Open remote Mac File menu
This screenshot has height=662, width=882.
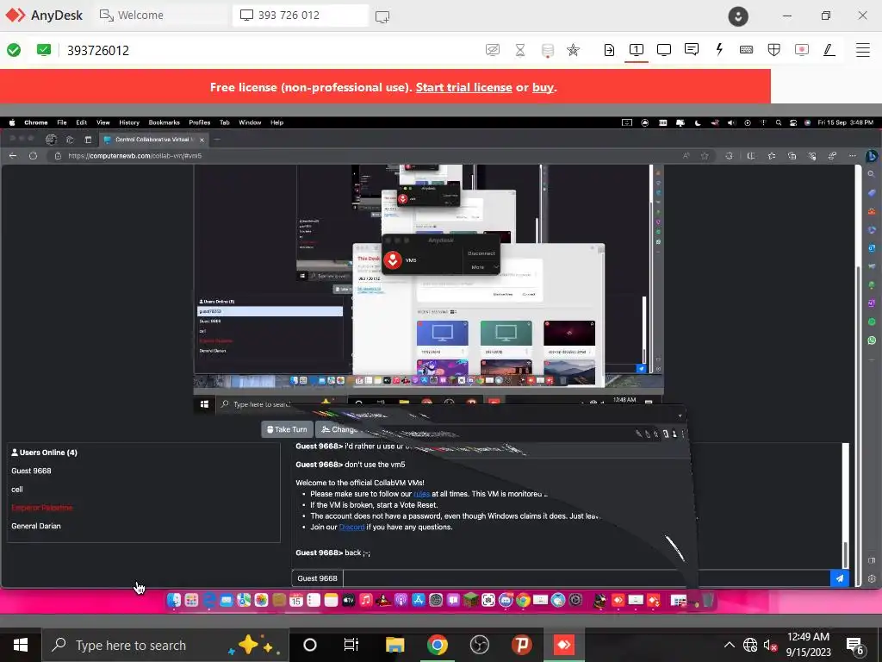point(62,122)
